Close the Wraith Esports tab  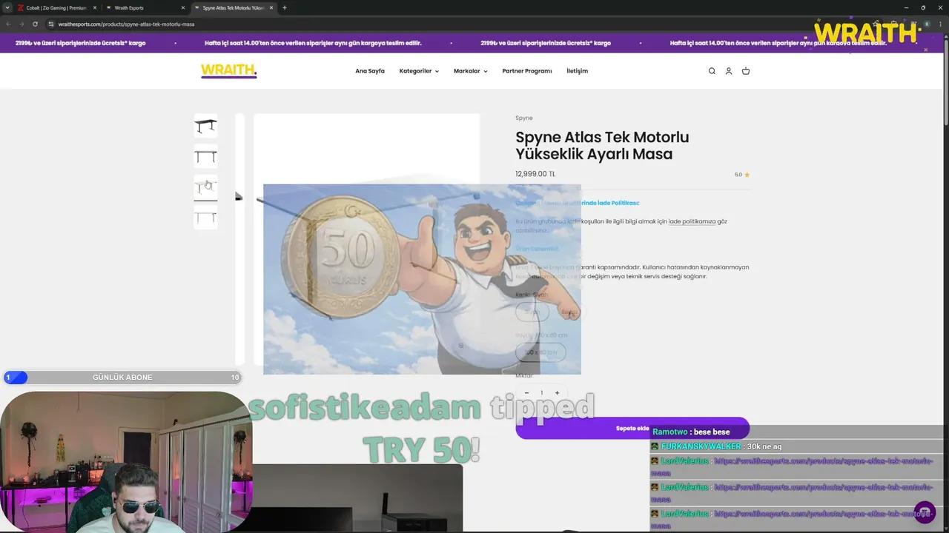183,7
